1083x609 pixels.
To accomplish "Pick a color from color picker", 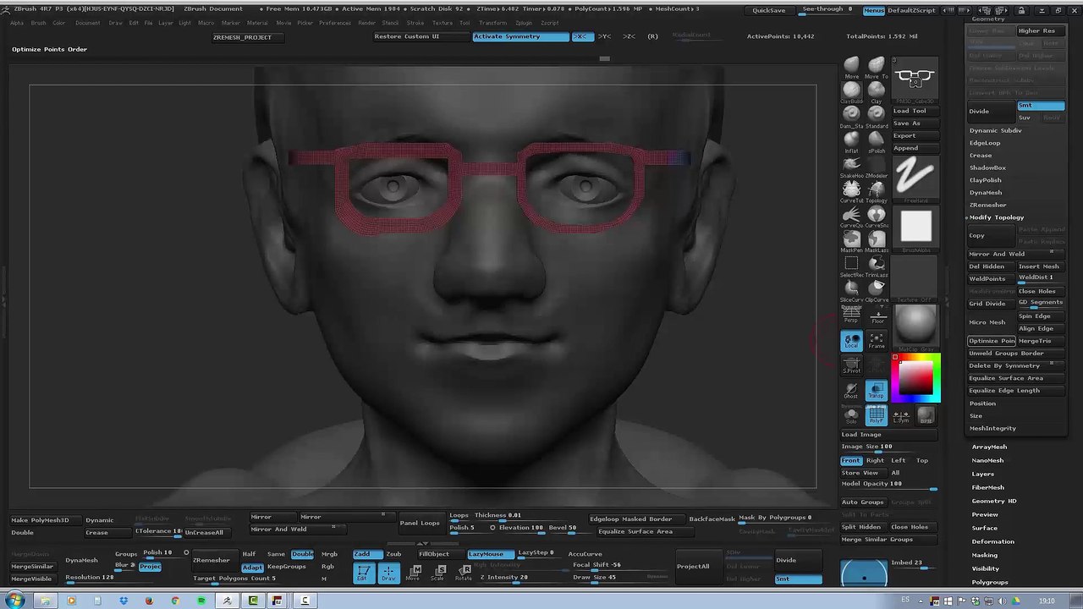I will (x=916, y=378).
